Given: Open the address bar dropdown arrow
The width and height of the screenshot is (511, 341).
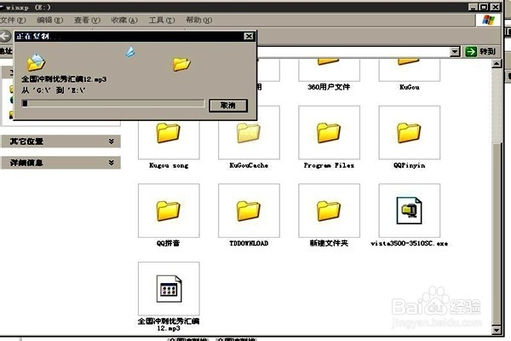Looking at the screenshot, I should click(x=455, y=51).
